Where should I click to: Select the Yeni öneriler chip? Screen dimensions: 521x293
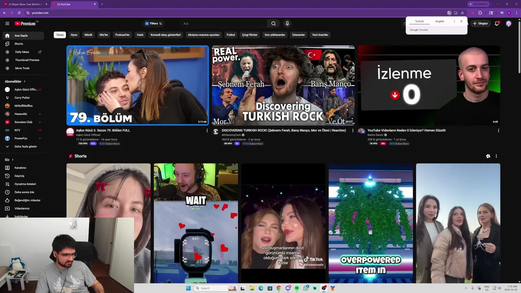pos(320,35)
